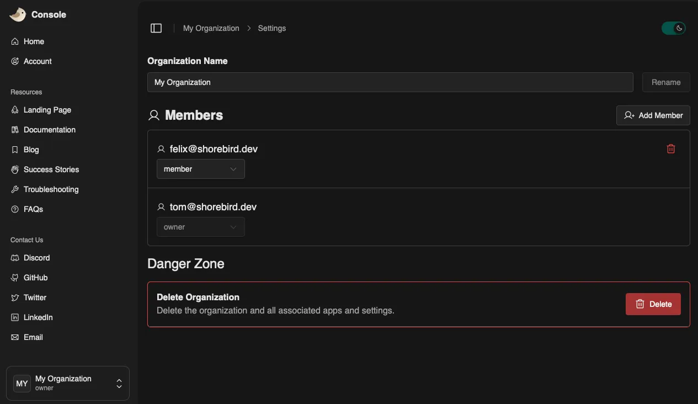The height and width of the screenshot is (404, 698).
Task: Delete member felix@shorebird.dev via trash icon
Action: tap(671, 148)
